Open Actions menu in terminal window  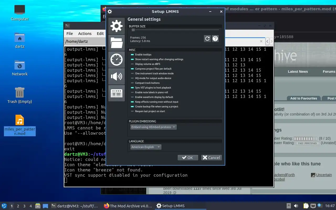point(85,34)
